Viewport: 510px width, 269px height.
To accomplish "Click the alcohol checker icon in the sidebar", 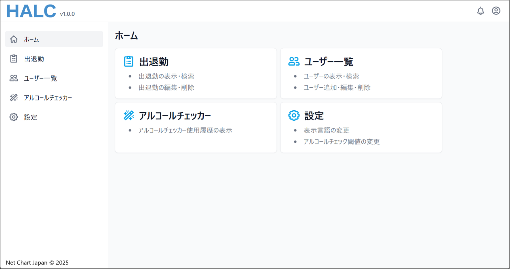I will pos(13,97).
